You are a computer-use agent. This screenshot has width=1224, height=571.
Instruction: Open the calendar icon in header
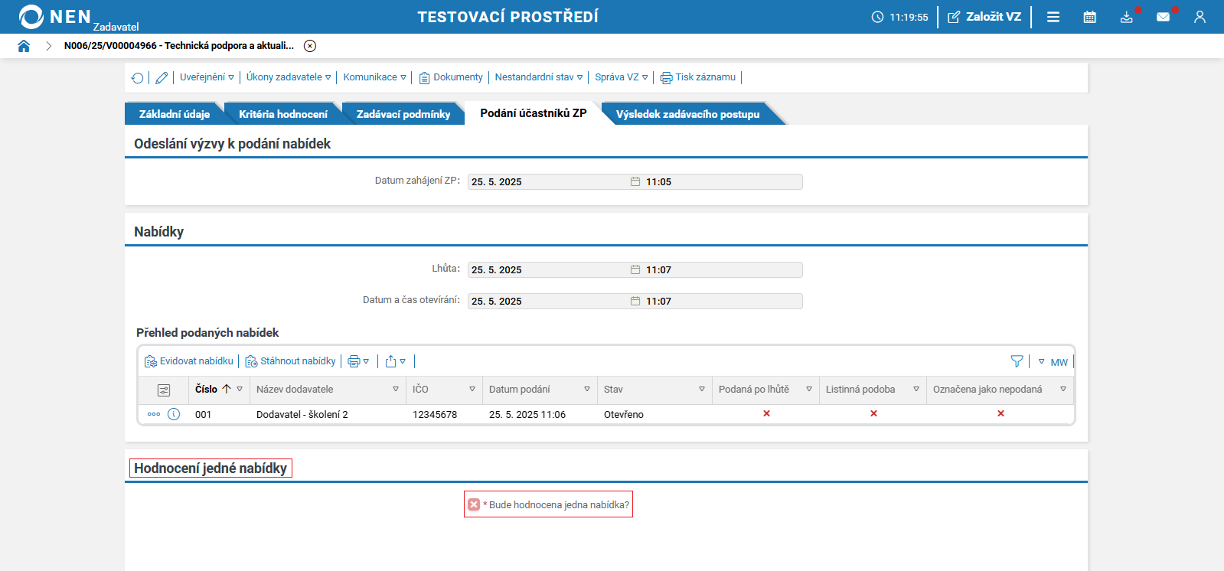1089,17
